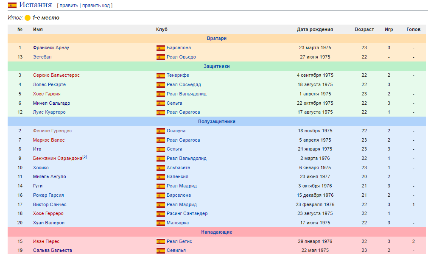This screenshot has height=254, width=428.
Task: Click birth date 29 января 1976
Action: 315,241
